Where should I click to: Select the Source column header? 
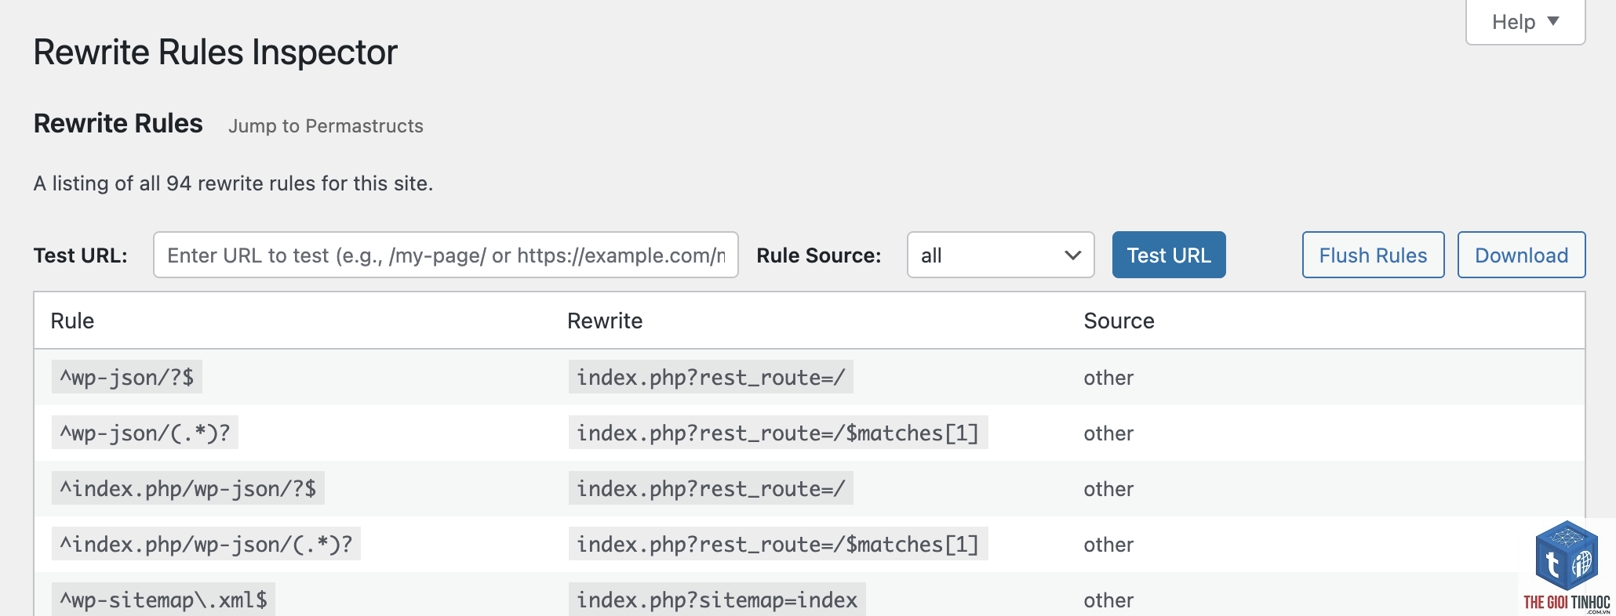click(x=1119, y=321)
